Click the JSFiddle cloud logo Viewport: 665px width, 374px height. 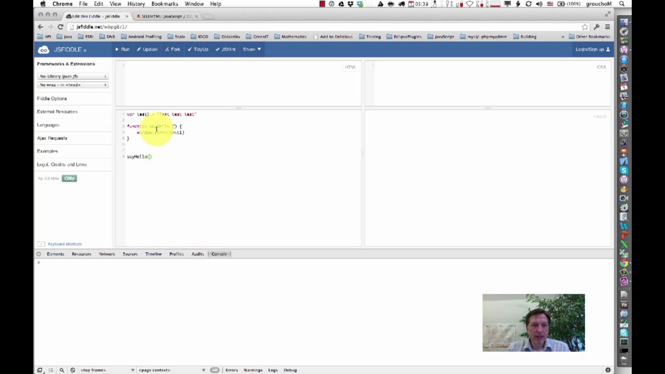(43, 50)
